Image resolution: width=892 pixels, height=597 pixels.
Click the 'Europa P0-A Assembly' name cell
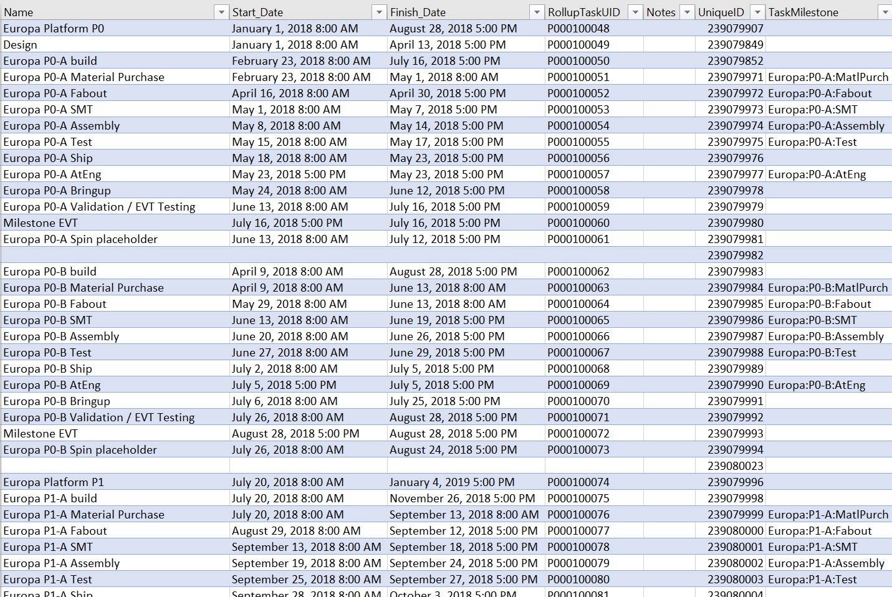click(x=115, y=125)
